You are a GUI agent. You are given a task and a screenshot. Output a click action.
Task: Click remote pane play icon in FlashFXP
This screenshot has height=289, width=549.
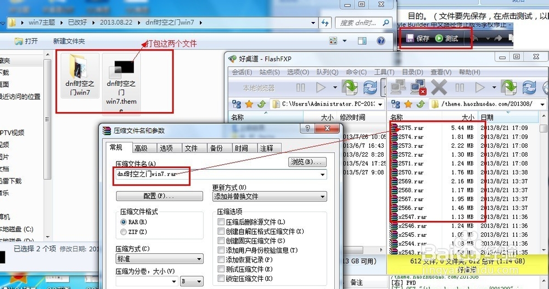(480, 87)
